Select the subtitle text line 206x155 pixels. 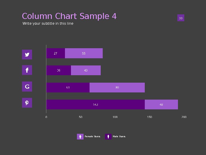pyautogui.click(x=48, y=24)
